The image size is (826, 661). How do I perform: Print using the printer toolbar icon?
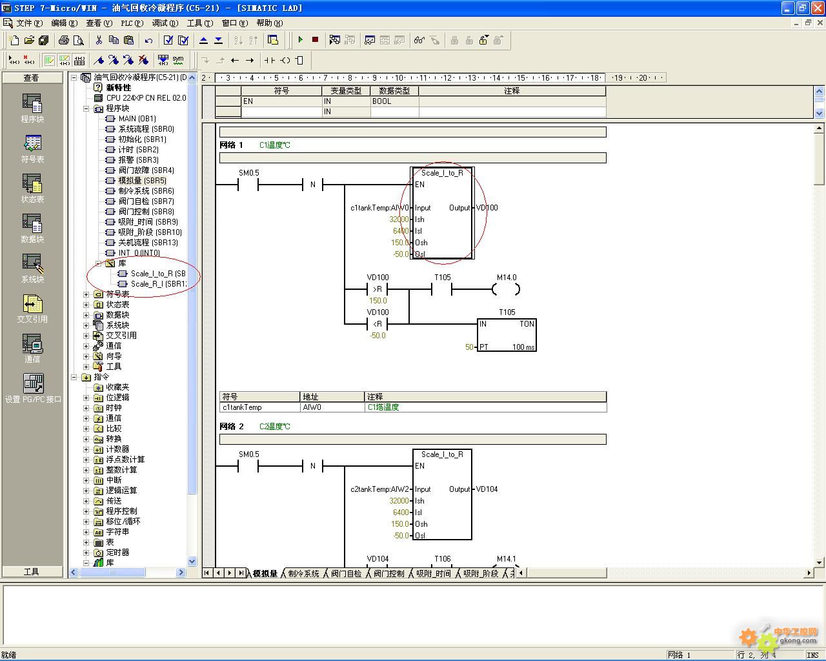tap(64, 40)
